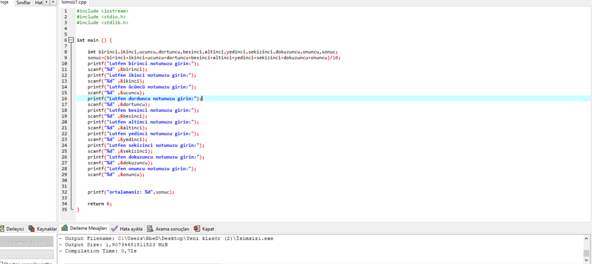Image resolution: width=592 pixels, height=264 pixels.
Task: Click the printf 'Lutfen birinci notunuzu girin:' line
Action: [x=143, y=64]
